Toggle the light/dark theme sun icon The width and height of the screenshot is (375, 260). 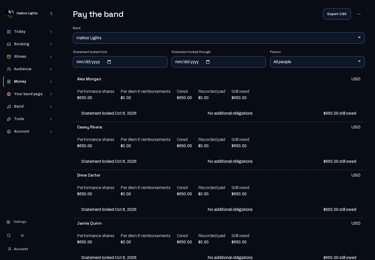pos(22,236)
